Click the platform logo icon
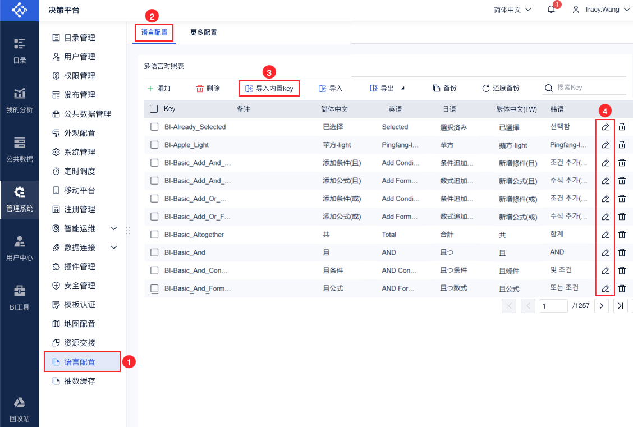 [20, 10]
